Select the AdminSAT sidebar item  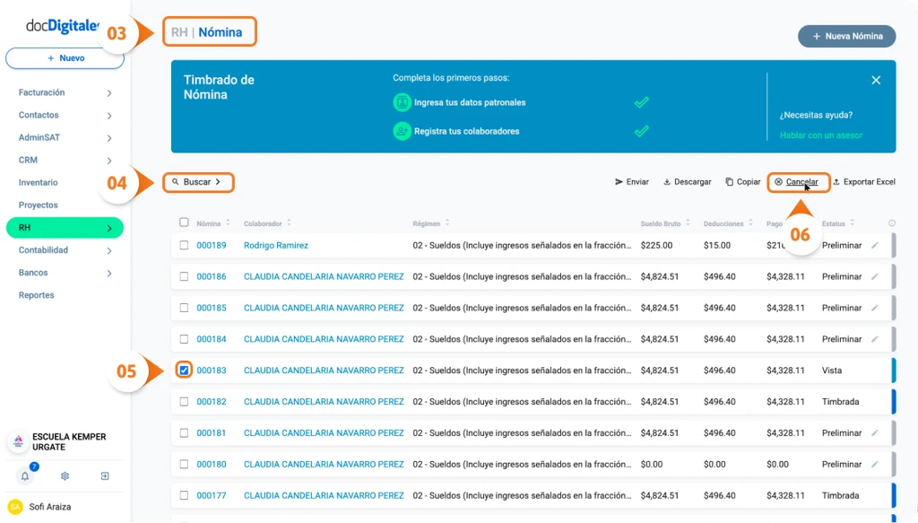pos(39,137)
